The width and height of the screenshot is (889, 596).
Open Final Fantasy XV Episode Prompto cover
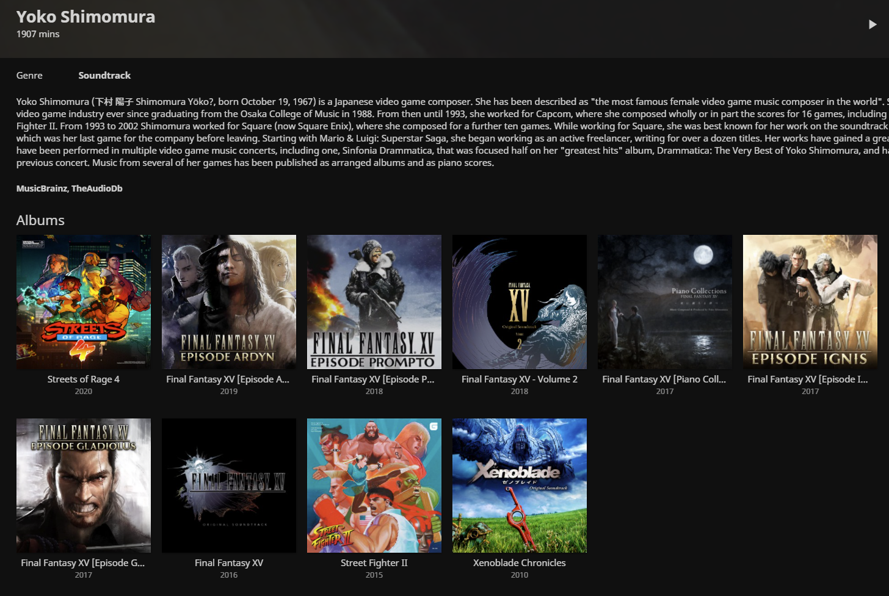tap(374, 302)
